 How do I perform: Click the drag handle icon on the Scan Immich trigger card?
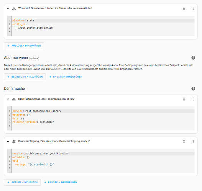[x=184, y=8]
